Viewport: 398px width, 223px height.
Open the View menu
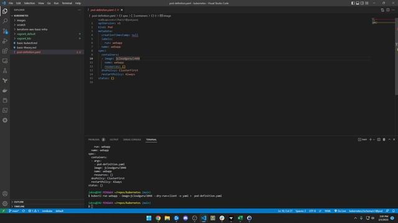pyautogui.click(x=41, y=3)
